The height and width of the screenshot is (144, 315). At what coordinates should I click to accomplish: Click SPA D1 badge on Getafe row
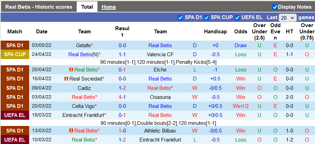pyautogui.click(x=15, y=45)
